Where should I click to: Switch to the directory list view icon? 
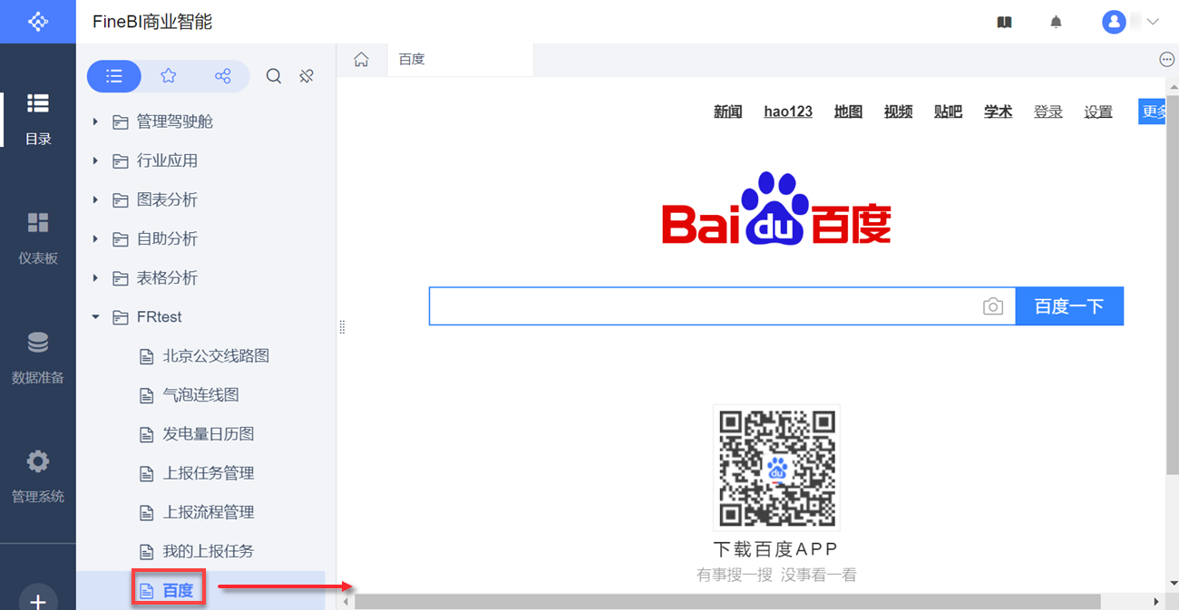tap(114, 77)
